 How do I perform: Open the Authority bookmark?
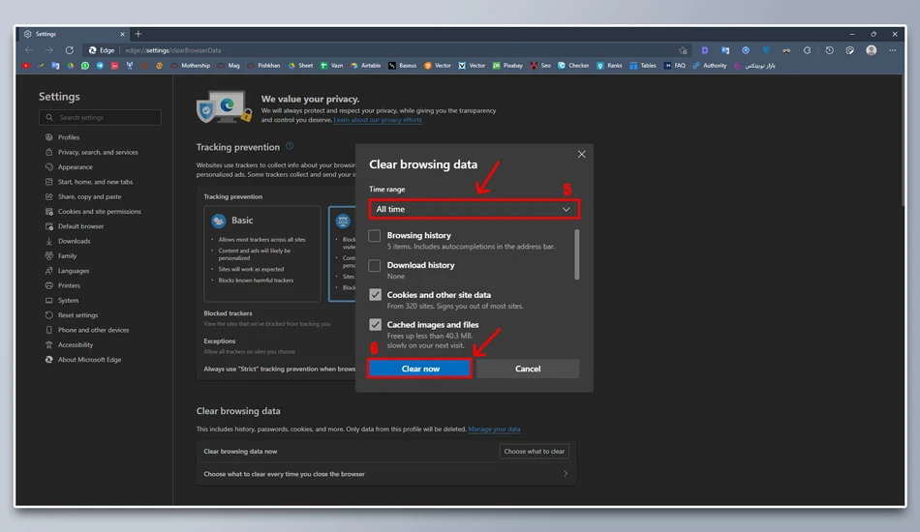click(x=709, y=66)
